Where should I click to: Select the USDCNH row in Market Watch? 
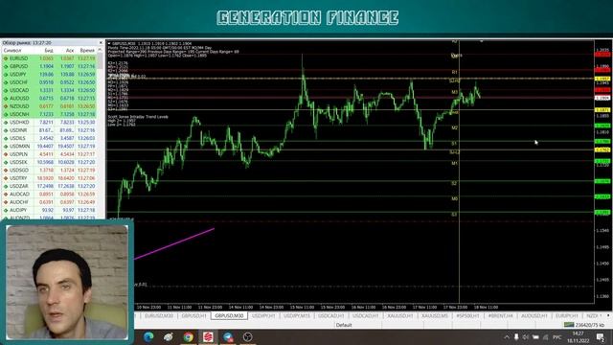click(49, 114)
